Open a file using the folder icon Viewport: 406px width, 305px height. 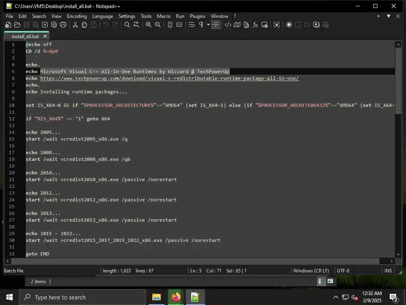pos(17,25)
